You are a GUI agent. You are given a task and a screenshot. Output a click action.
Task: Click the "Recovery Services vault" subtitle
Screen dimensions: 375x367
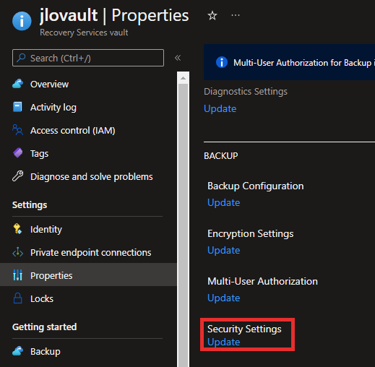point(84,33)
